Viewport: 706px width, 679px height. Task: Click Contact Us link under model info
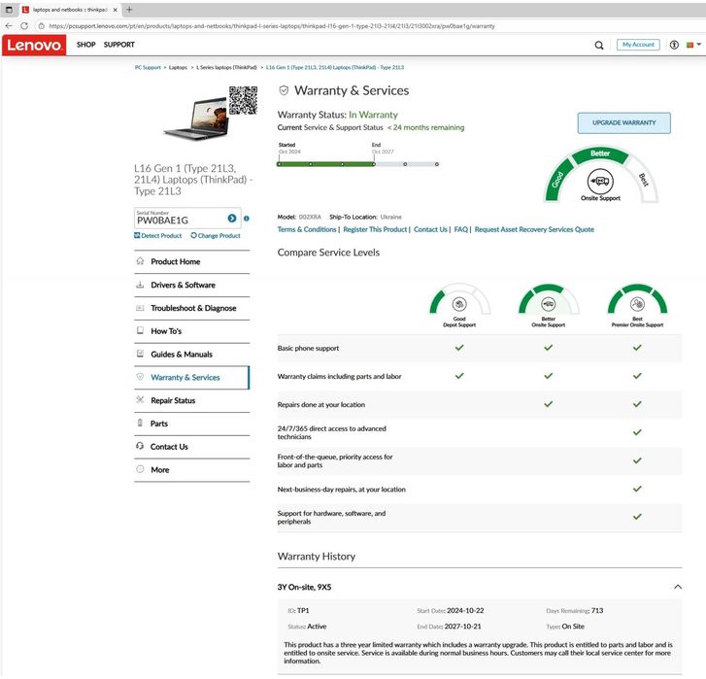coord(430,229)
